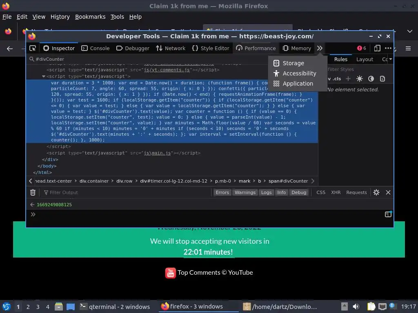Toggle light color scheme simulation icon

[x=360, y=79]
